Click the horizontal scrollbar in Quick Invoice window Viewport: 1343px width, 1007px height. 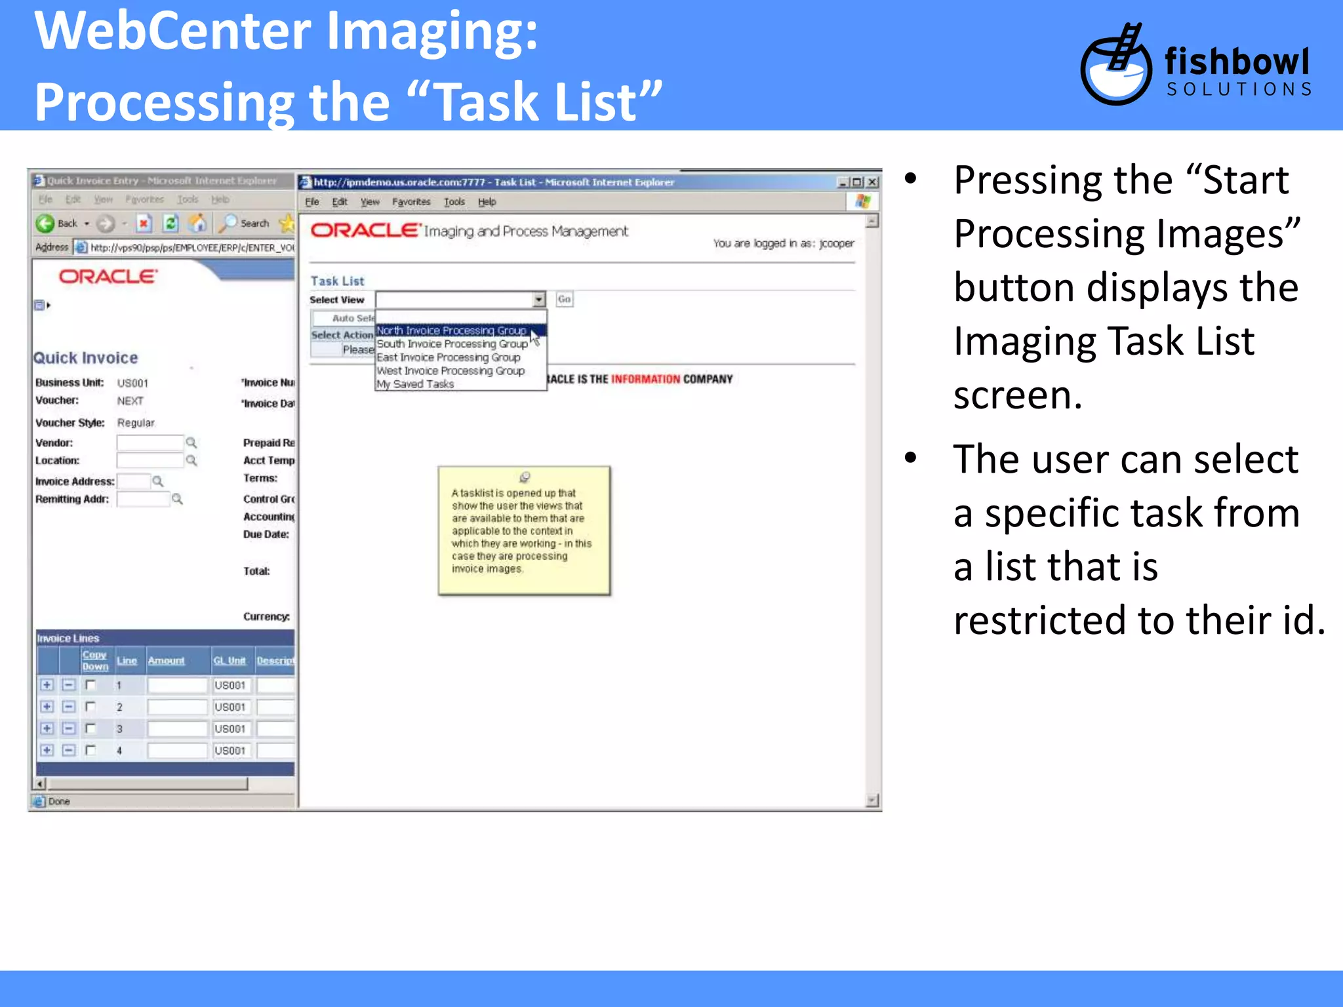148,783
